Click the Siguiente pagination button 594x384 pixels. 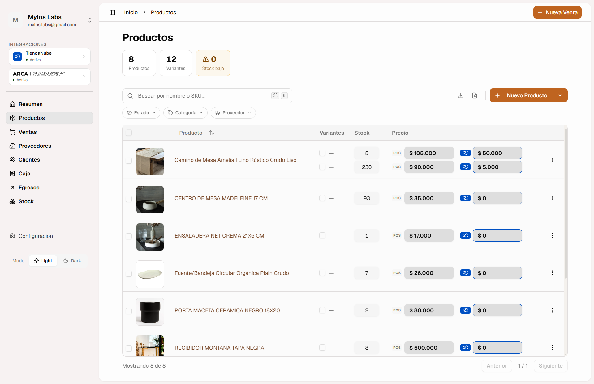click(551, 366)
